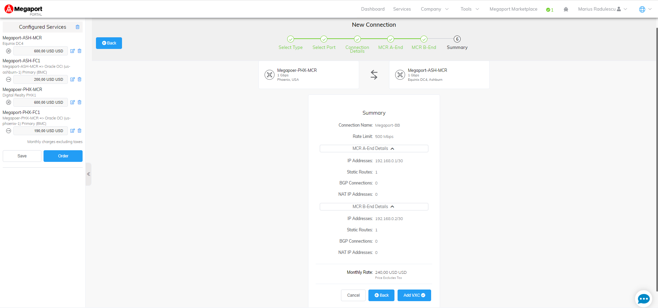Select the Summary step
The height and width of the screenshot is (308, 658).
(457, 43)
